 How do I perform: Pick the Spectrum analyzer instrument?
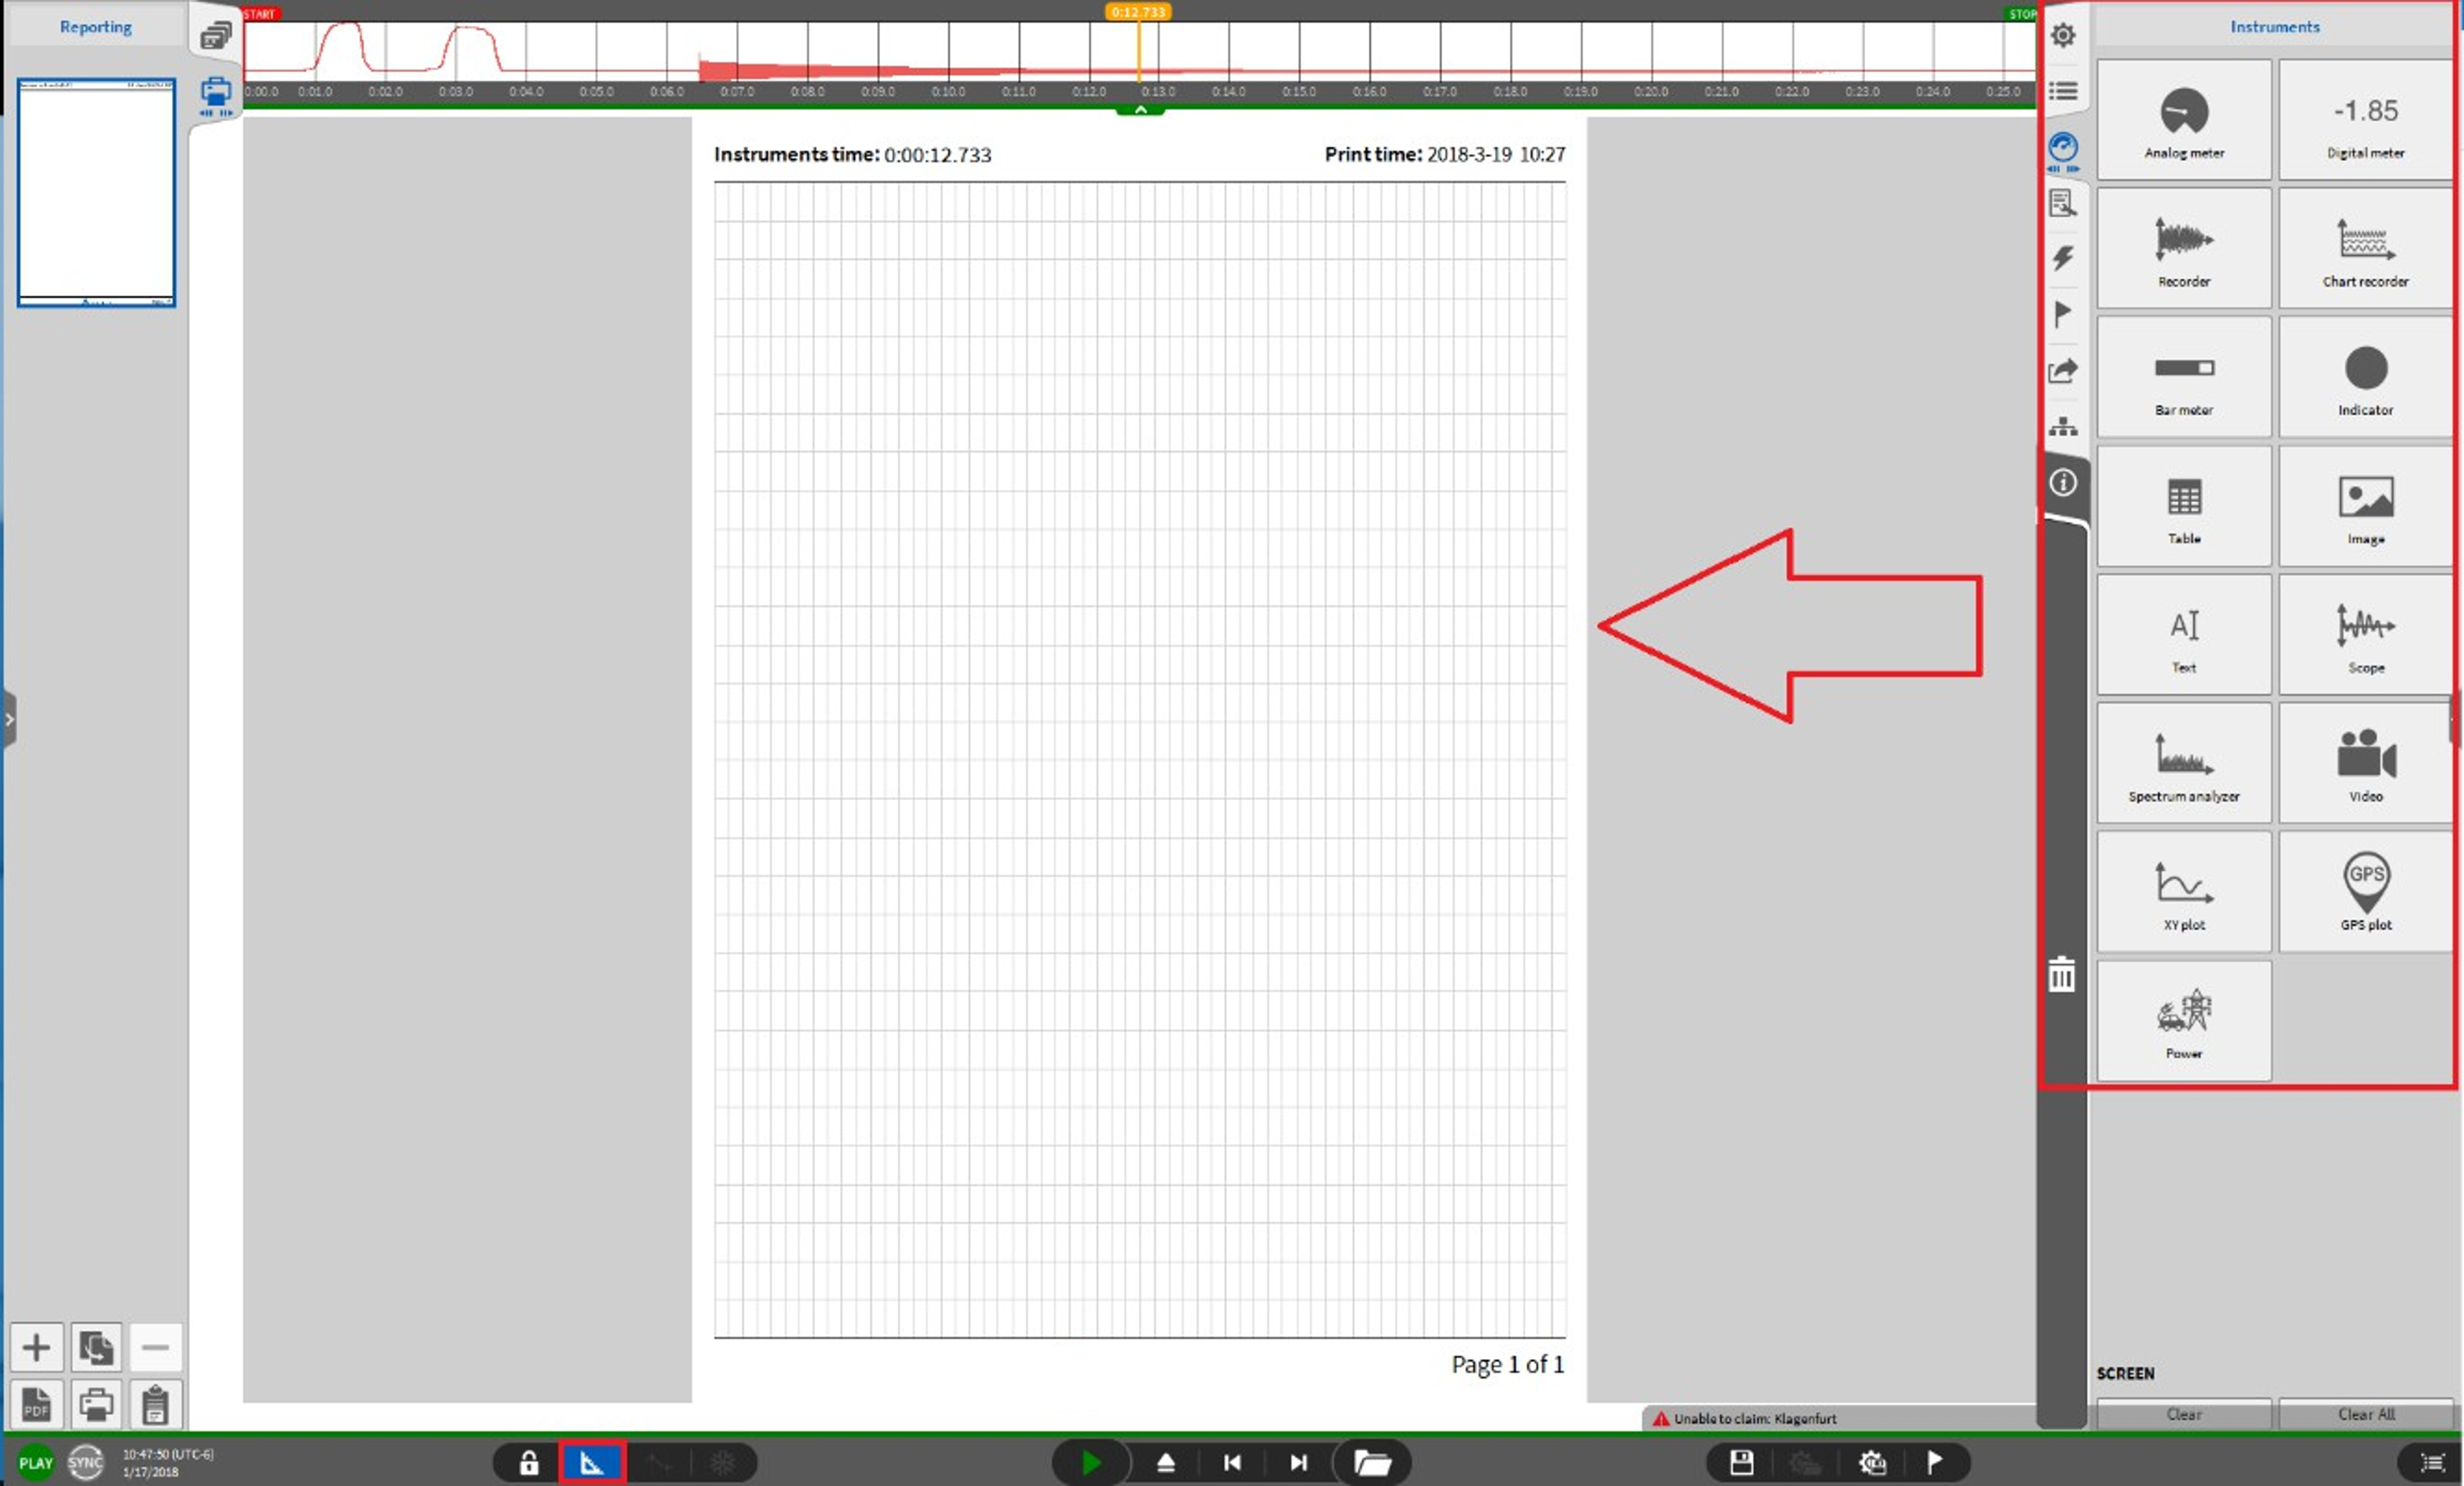coord(2183,763)
